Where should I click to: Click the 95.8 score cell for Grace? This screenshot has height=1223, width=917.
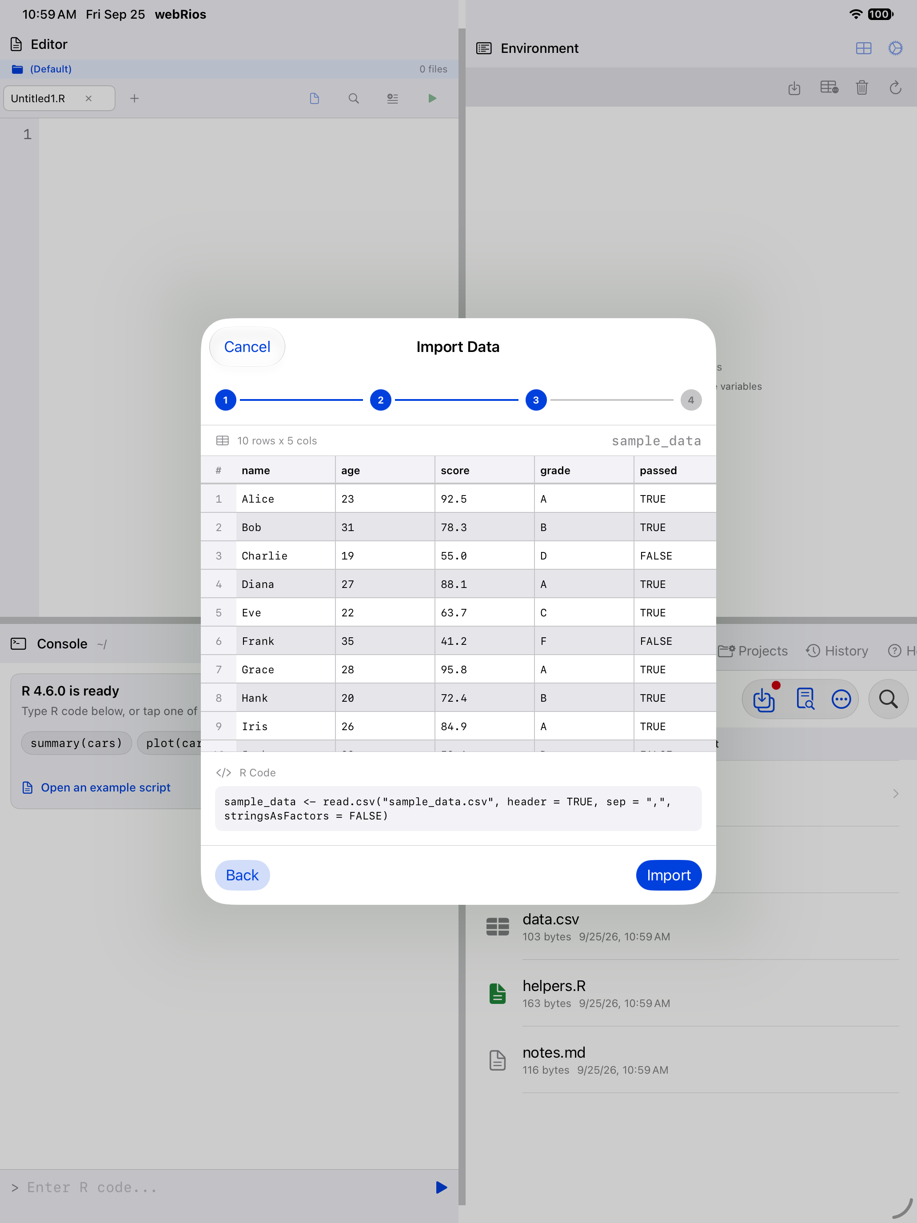[484, 670]
